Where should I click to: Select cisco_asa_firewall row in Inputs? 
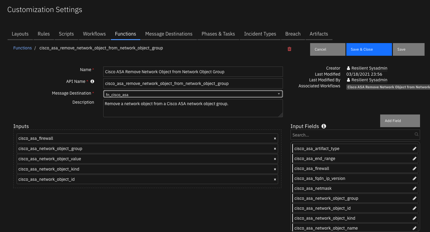(x=147, y=139)
